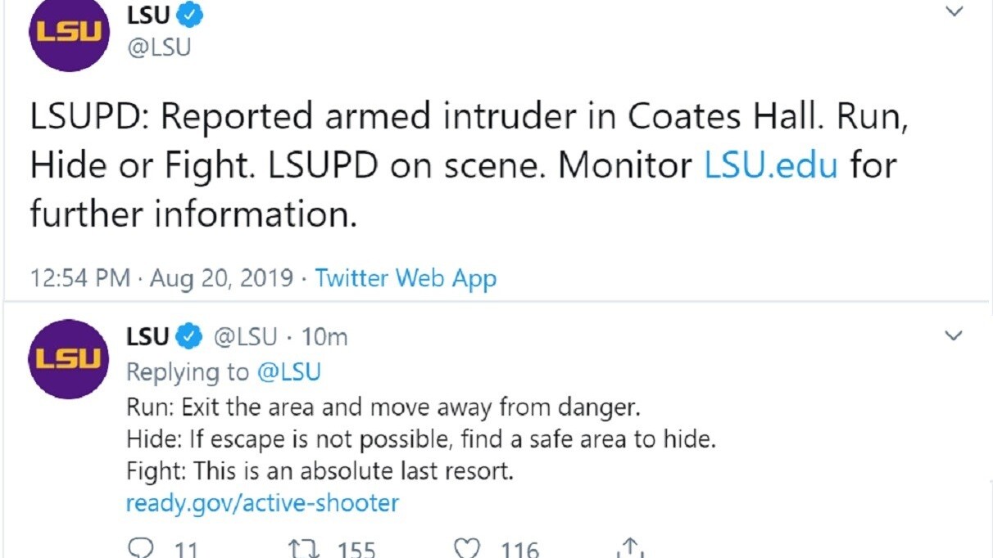This screenshot has width=993, height=558.
Task: Click the @LSU mention after Replying to
Action: (x=288, y=372)
